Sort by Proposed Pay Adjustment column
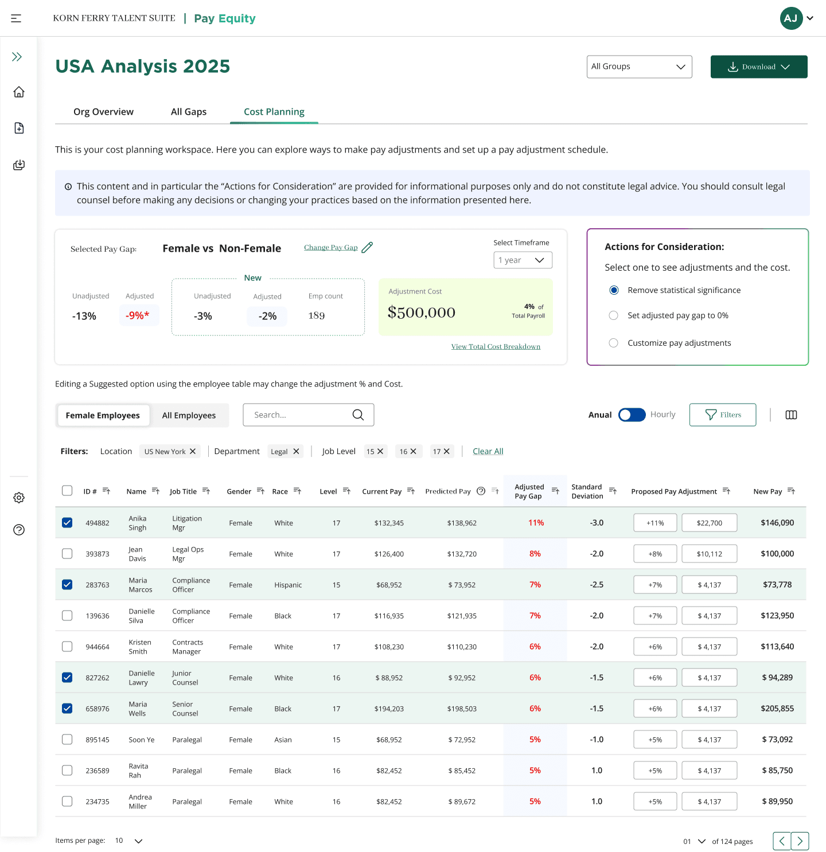Image resolution: width=826 pixels, height=852 pixels. pos(726,491)
